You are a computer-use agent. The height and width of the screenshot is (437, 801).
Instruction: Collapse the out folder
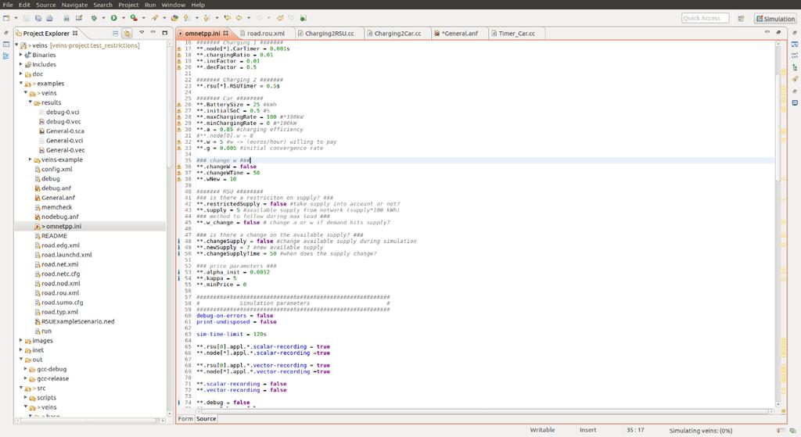pos(21,360)
